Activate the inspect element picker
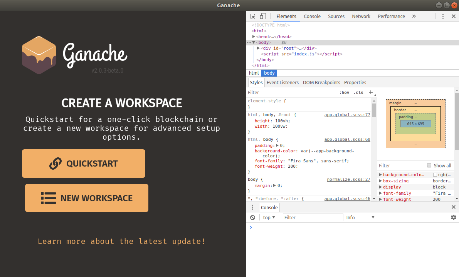 pos(252,17)
